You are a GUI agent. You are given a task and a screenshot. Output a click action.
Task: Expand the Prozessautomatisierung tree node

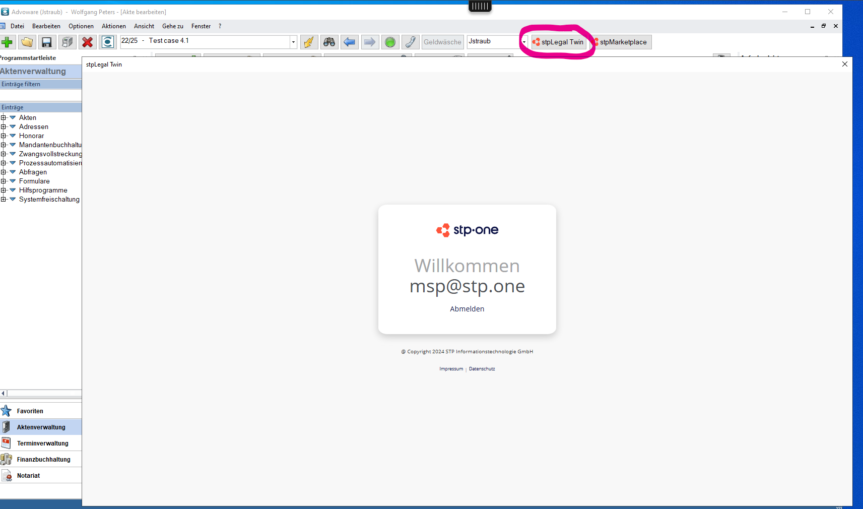(4, 163)
